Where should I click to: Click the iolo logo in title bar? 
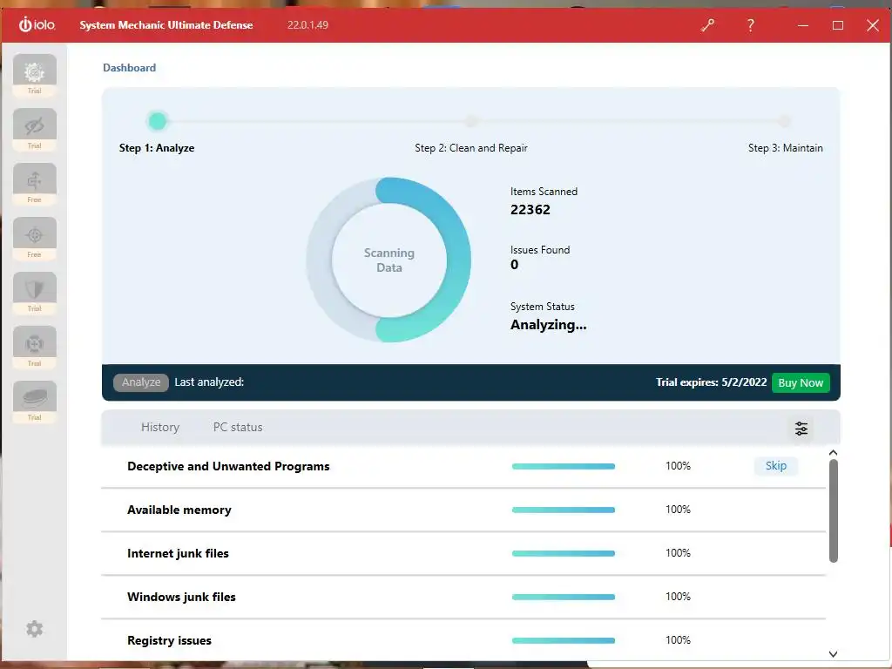click(x=37, y=24)
